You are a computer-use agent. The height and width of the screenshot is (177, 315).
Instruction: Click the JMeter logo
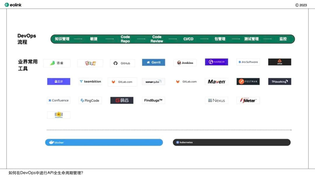click(248, 100)
